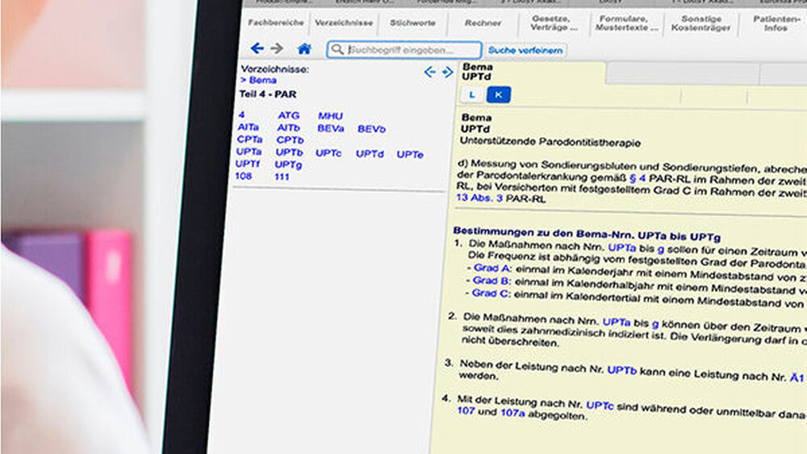Open the Stichworte tab
This screenshot has width=807, height=454.
point(412,23)
